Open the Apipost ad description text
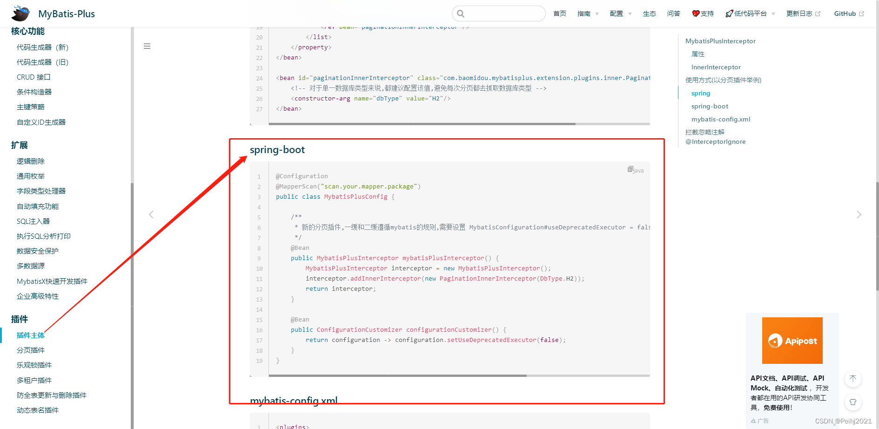The height and width of the screenshot is (429, 879). click(x=790, y=393)
